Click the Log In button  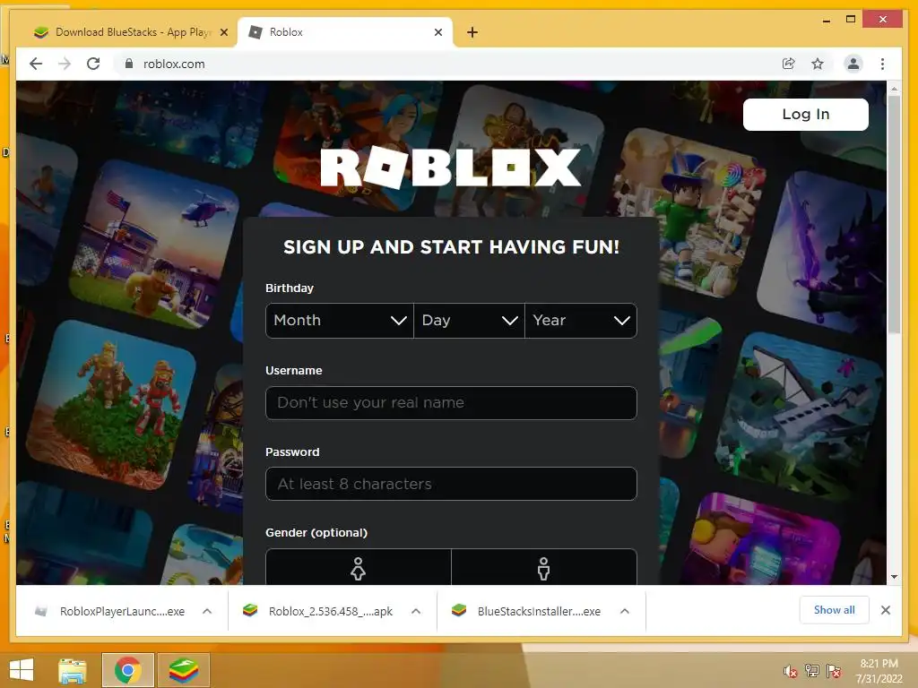(x=806, y=114)
